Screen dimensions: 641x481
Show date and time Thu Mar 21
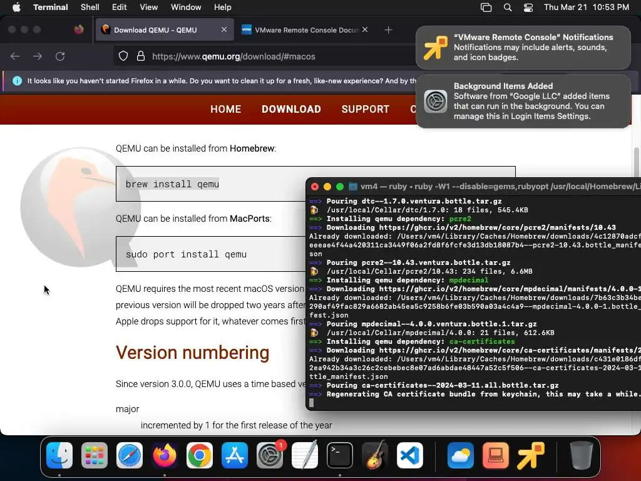586,8
